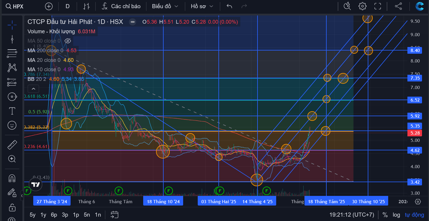Redo the last chart action

tap(244, 6)
